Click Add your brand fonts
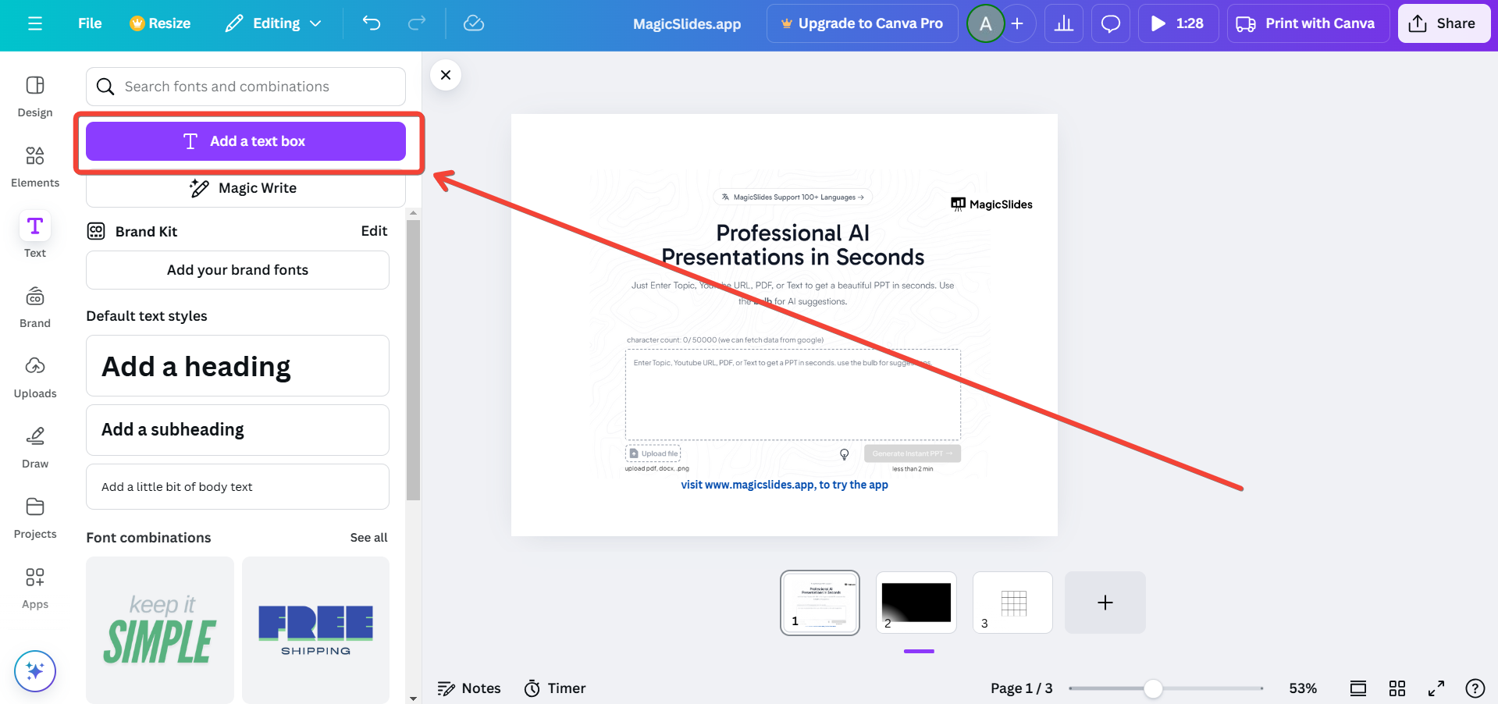The image size is (1498, 704). [237, 270]
